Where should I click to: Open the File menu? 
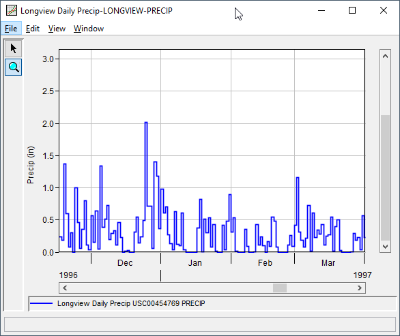coord(11,29)
